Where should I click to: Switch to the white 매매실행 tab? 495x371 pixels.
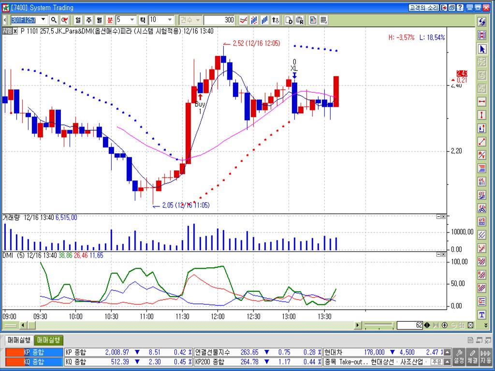coord(19,340)
